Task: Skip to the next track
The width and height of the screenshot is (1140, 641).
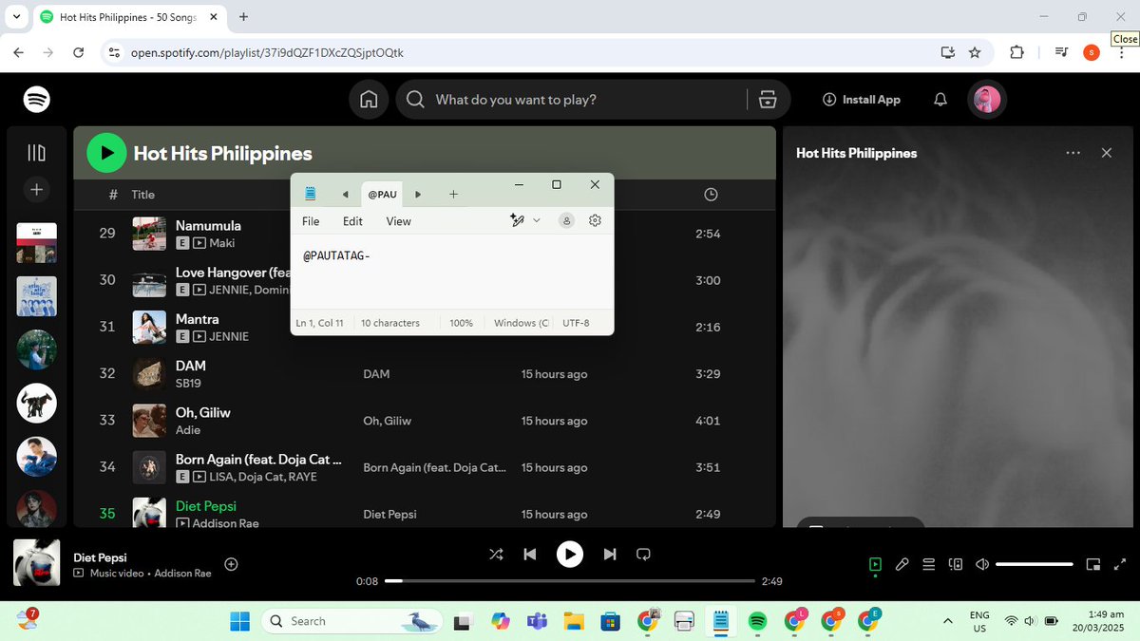Action: coord(610,554)
